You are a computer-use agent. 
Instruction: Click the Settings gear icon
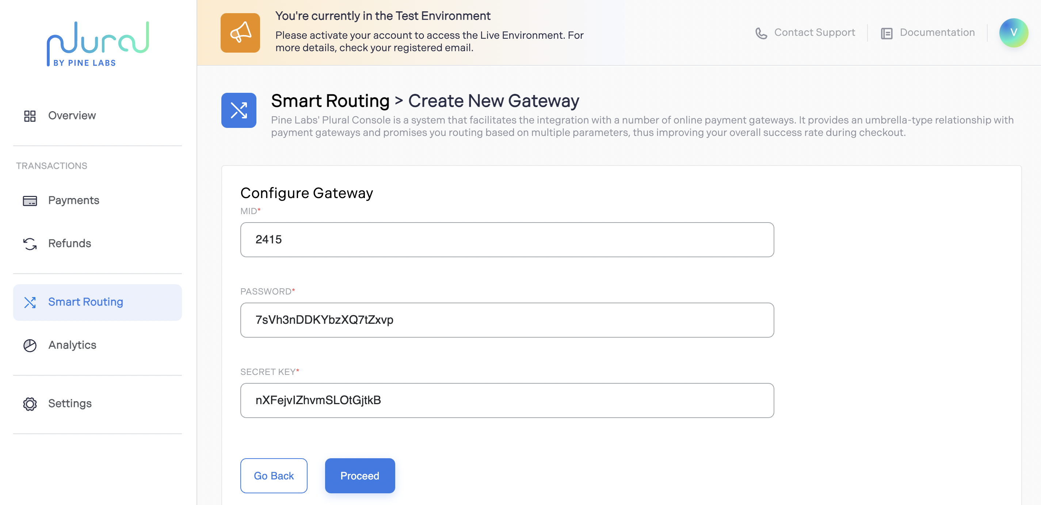pos(30,403)
